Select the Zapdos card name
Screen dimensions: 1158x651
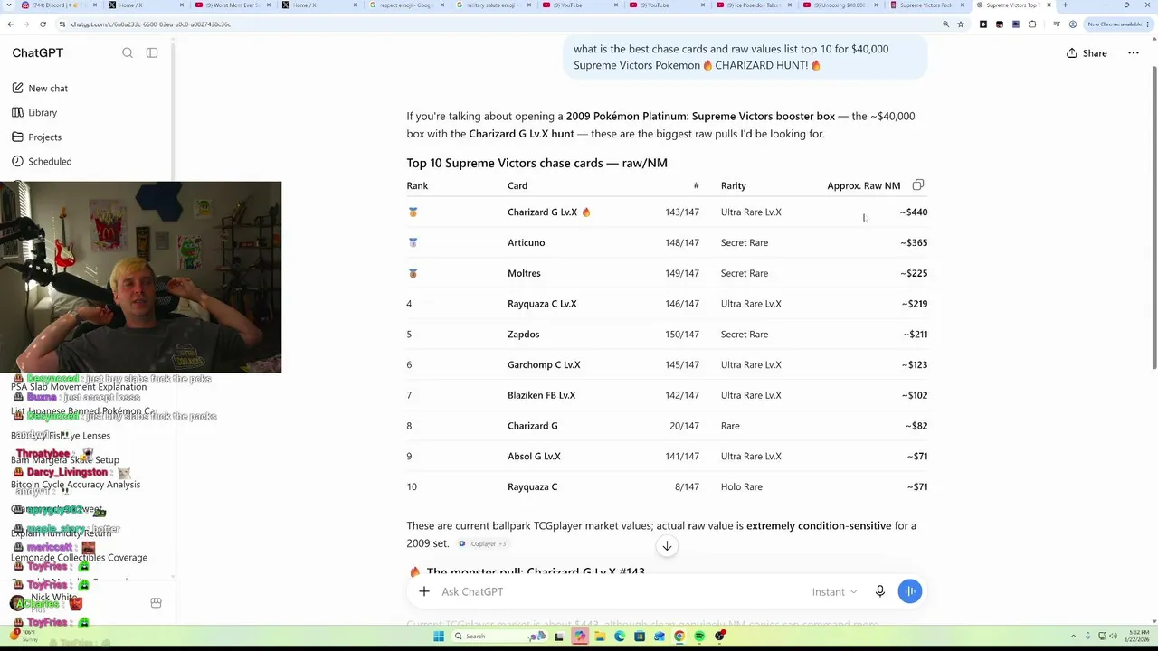point(523,335)
